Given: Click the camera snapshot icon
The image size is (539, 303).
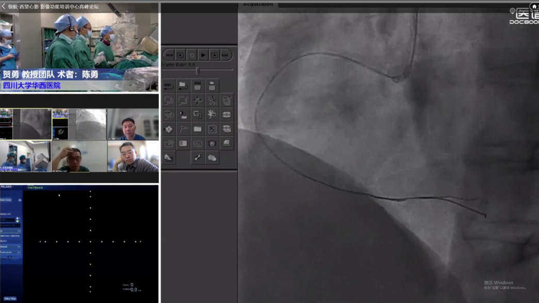Looking at the screenshot, I should (x=212, y=143).
